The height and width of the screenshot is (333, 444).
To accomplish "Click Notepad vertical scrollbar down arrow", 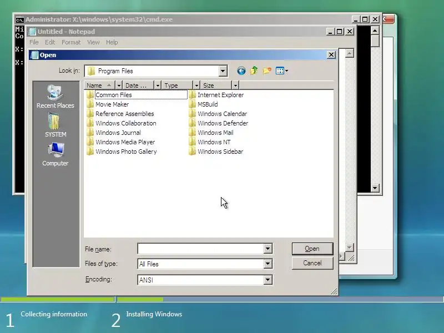I will point(350,248).
